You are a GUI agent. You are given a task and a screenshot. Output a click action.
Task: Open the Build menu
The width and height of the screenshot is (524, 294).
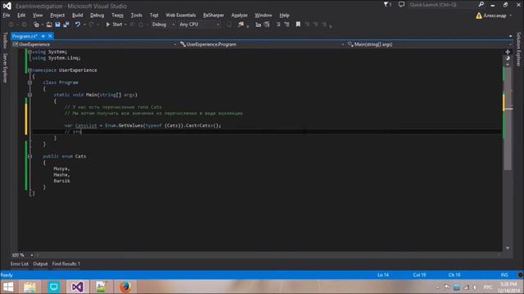pos(77,16)
